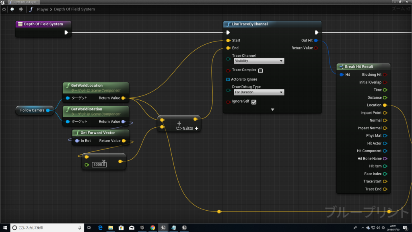Open the Trace Channel Visibility dropdown
Image resolution: width=412 pixels, height=232 pixels.
click(x=259, y=61)
